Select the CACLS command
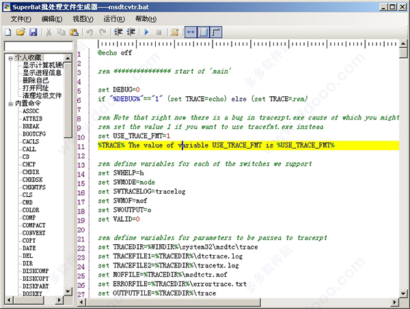Viewport: 410px width, 309px height. [31, 141]
